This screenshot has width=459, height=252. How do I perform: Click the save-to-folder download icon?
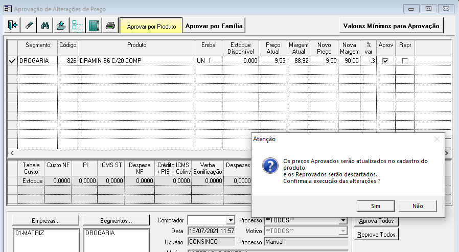pyautogui.click(x=61, y=26)
